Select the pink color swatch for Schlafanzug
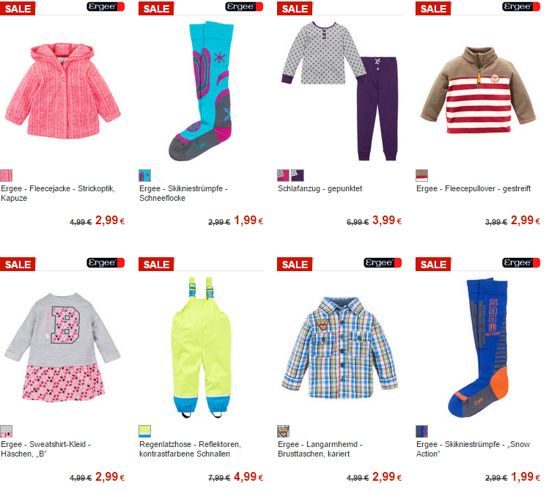The width and height of the screenshot is (546, 491). (x=283, y=175)
